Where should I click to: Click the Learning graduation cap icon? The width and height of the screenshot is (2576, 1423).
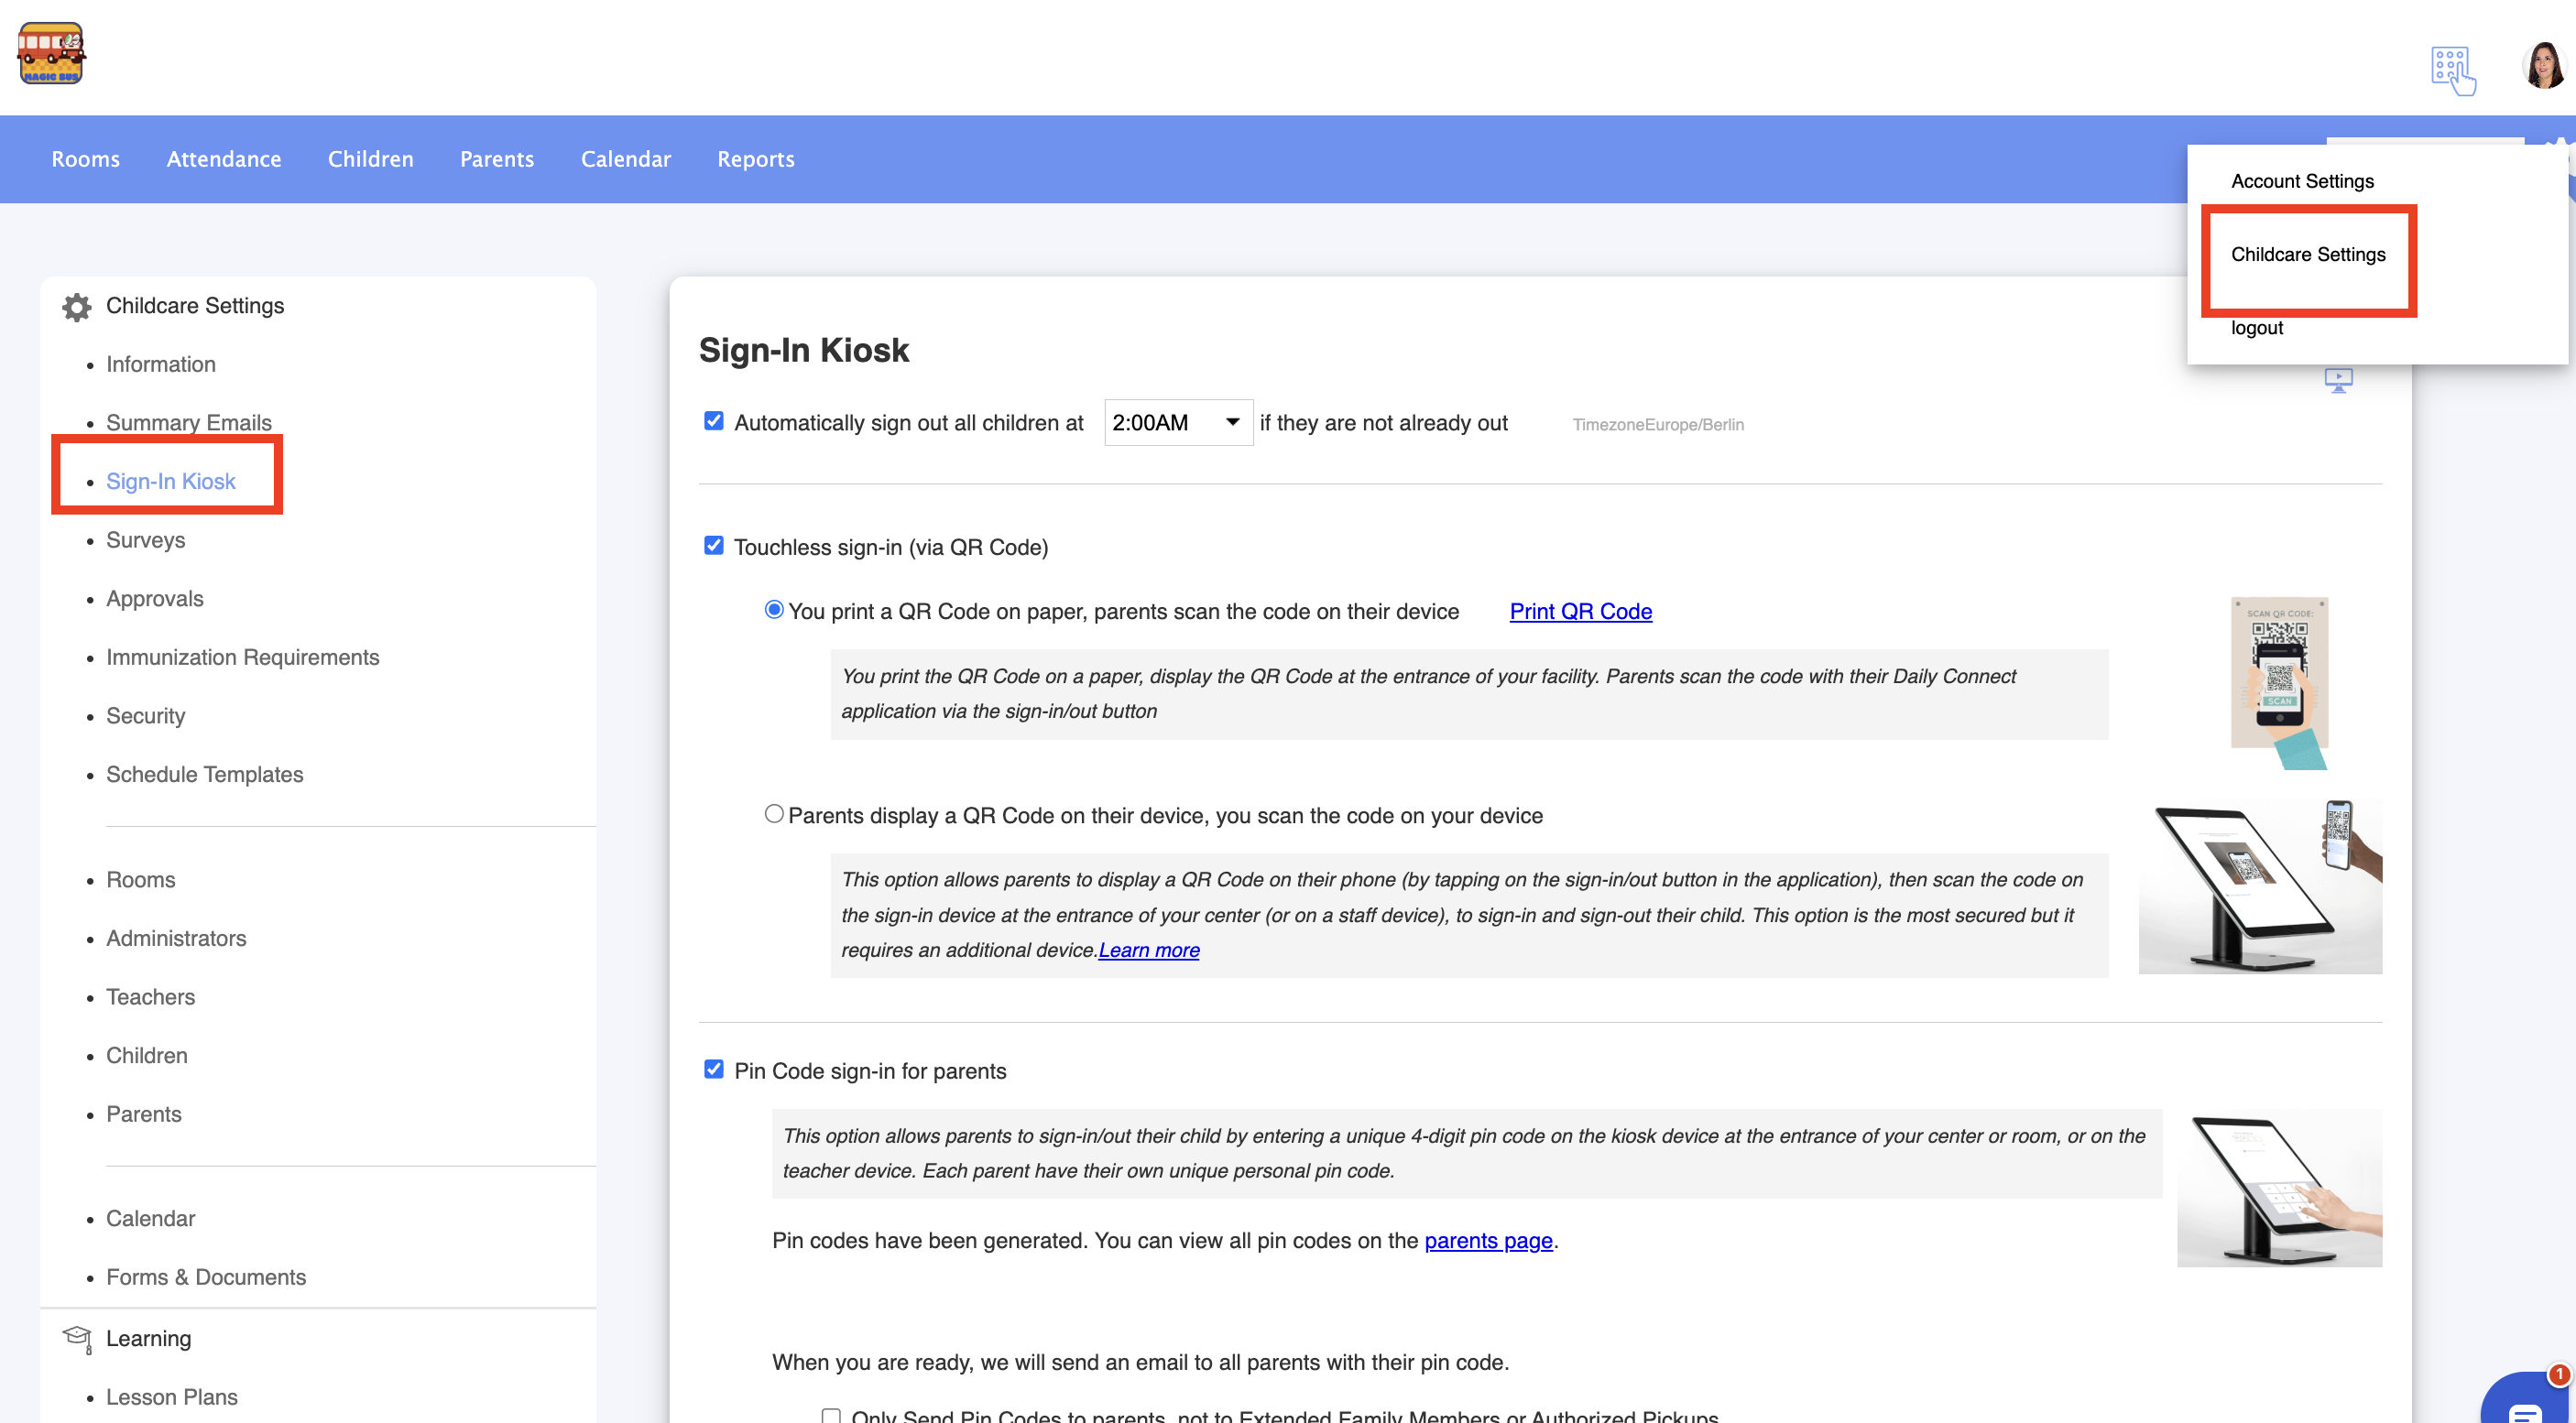coord(77,1338)
